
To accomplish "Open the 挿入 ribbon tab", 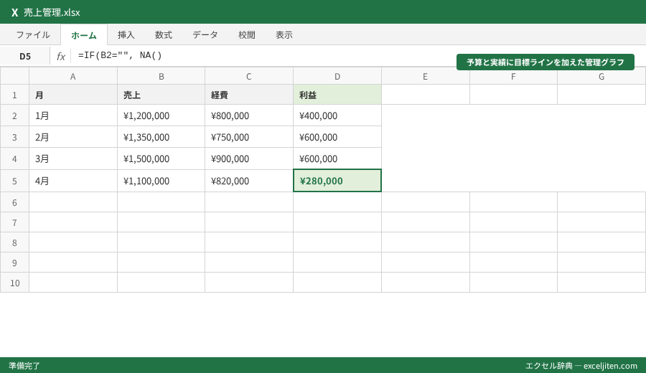I will 126,35.
